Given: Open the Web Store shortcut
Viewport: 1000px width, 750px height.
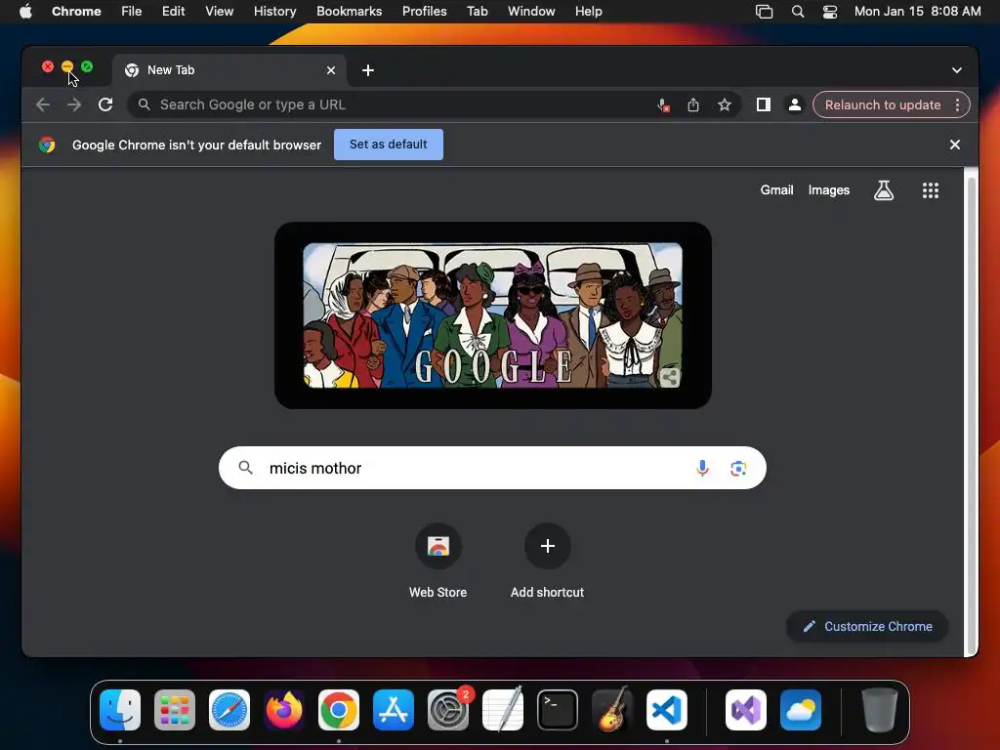Looking at the screenshot, I should [x=438, y=561].
